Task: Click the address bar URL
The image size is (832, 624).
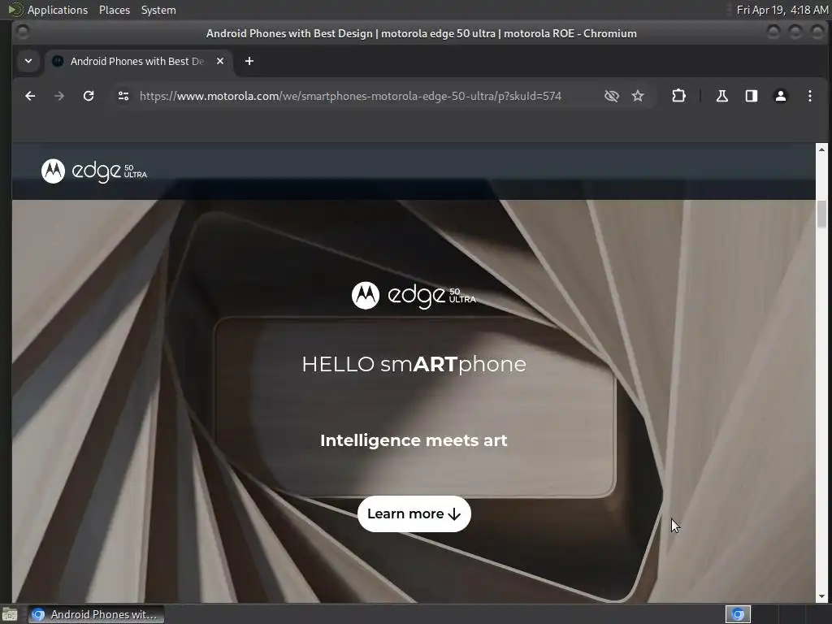Action: (x=350, y=96)
